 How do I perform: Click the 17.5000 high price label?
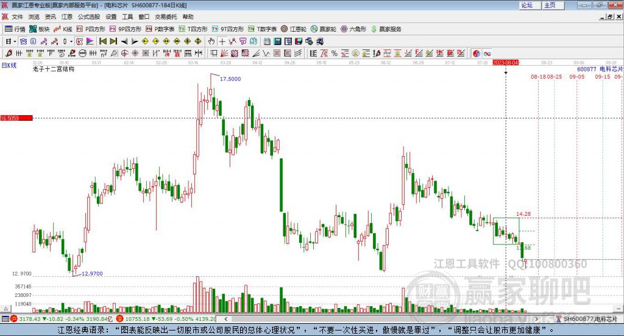point(230,79)
